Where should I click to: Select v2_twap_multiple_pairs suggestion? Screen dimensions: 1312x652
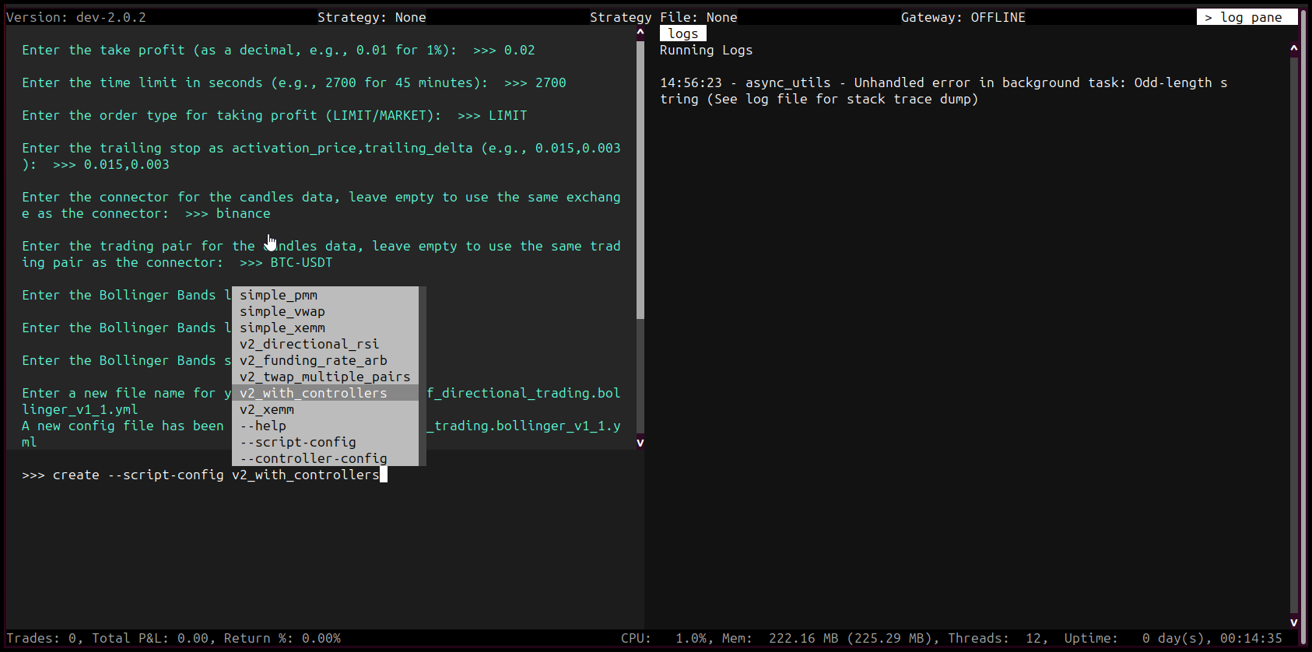tap(324, 377)
